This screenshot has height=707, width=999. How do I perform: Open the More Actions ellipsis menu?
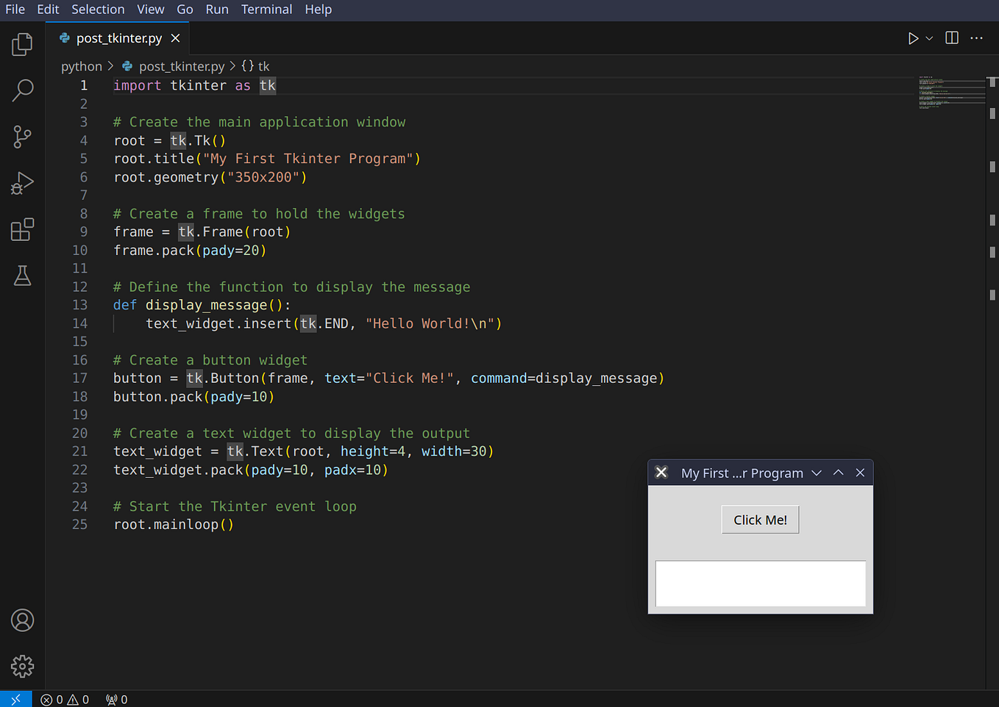click(x=976, y=37)
